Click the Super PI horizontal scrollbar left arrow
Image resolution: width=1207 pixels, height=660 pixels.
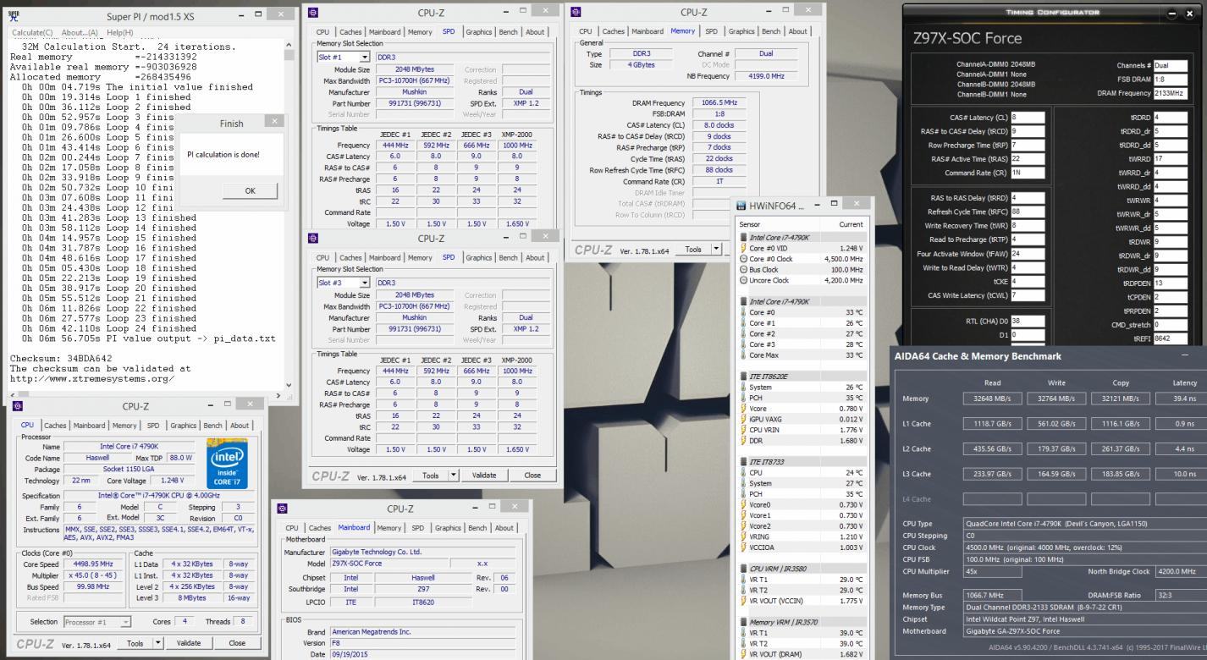[x=14, y=394]
